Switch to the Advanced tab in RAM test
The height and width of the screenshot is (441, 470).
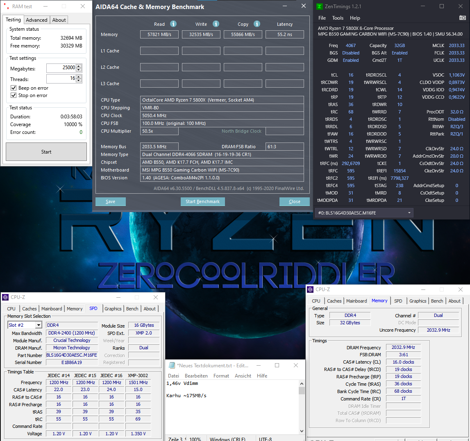tap(36, 20)
